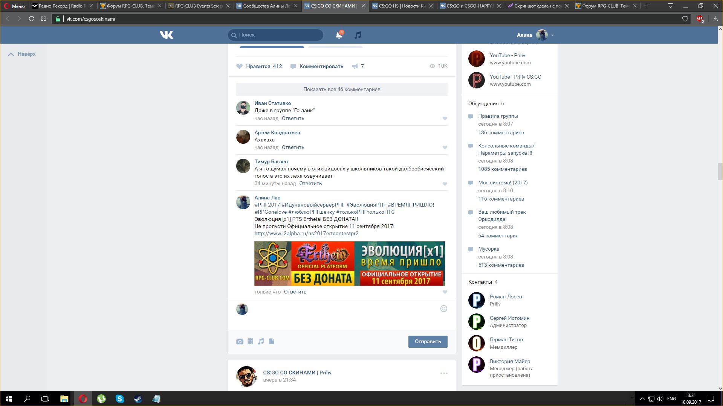Click the Отправить button
The image size is (723, 406).
click(428, 342)
